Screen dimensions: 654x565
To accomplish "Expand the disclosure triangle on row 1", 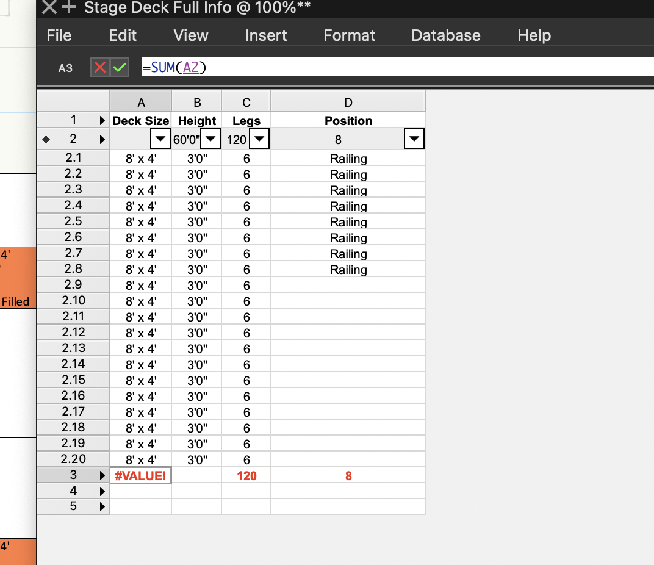I will [102, 120].
